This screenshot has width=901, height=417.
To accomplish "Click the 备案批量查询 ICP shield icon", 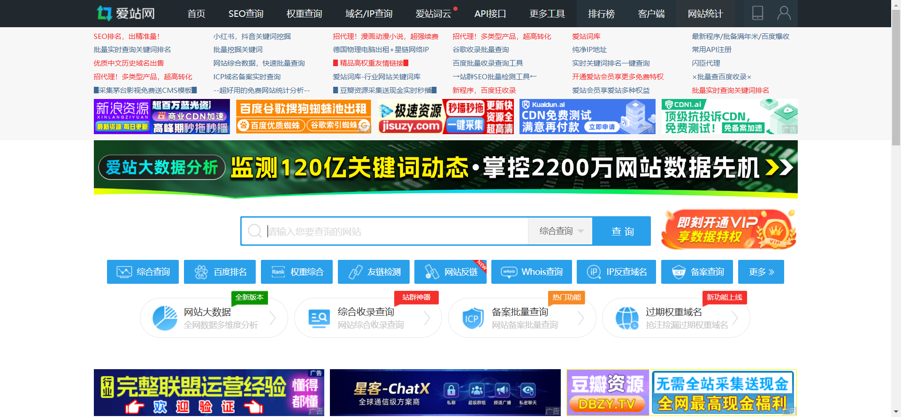I will [x=472, y=318].
